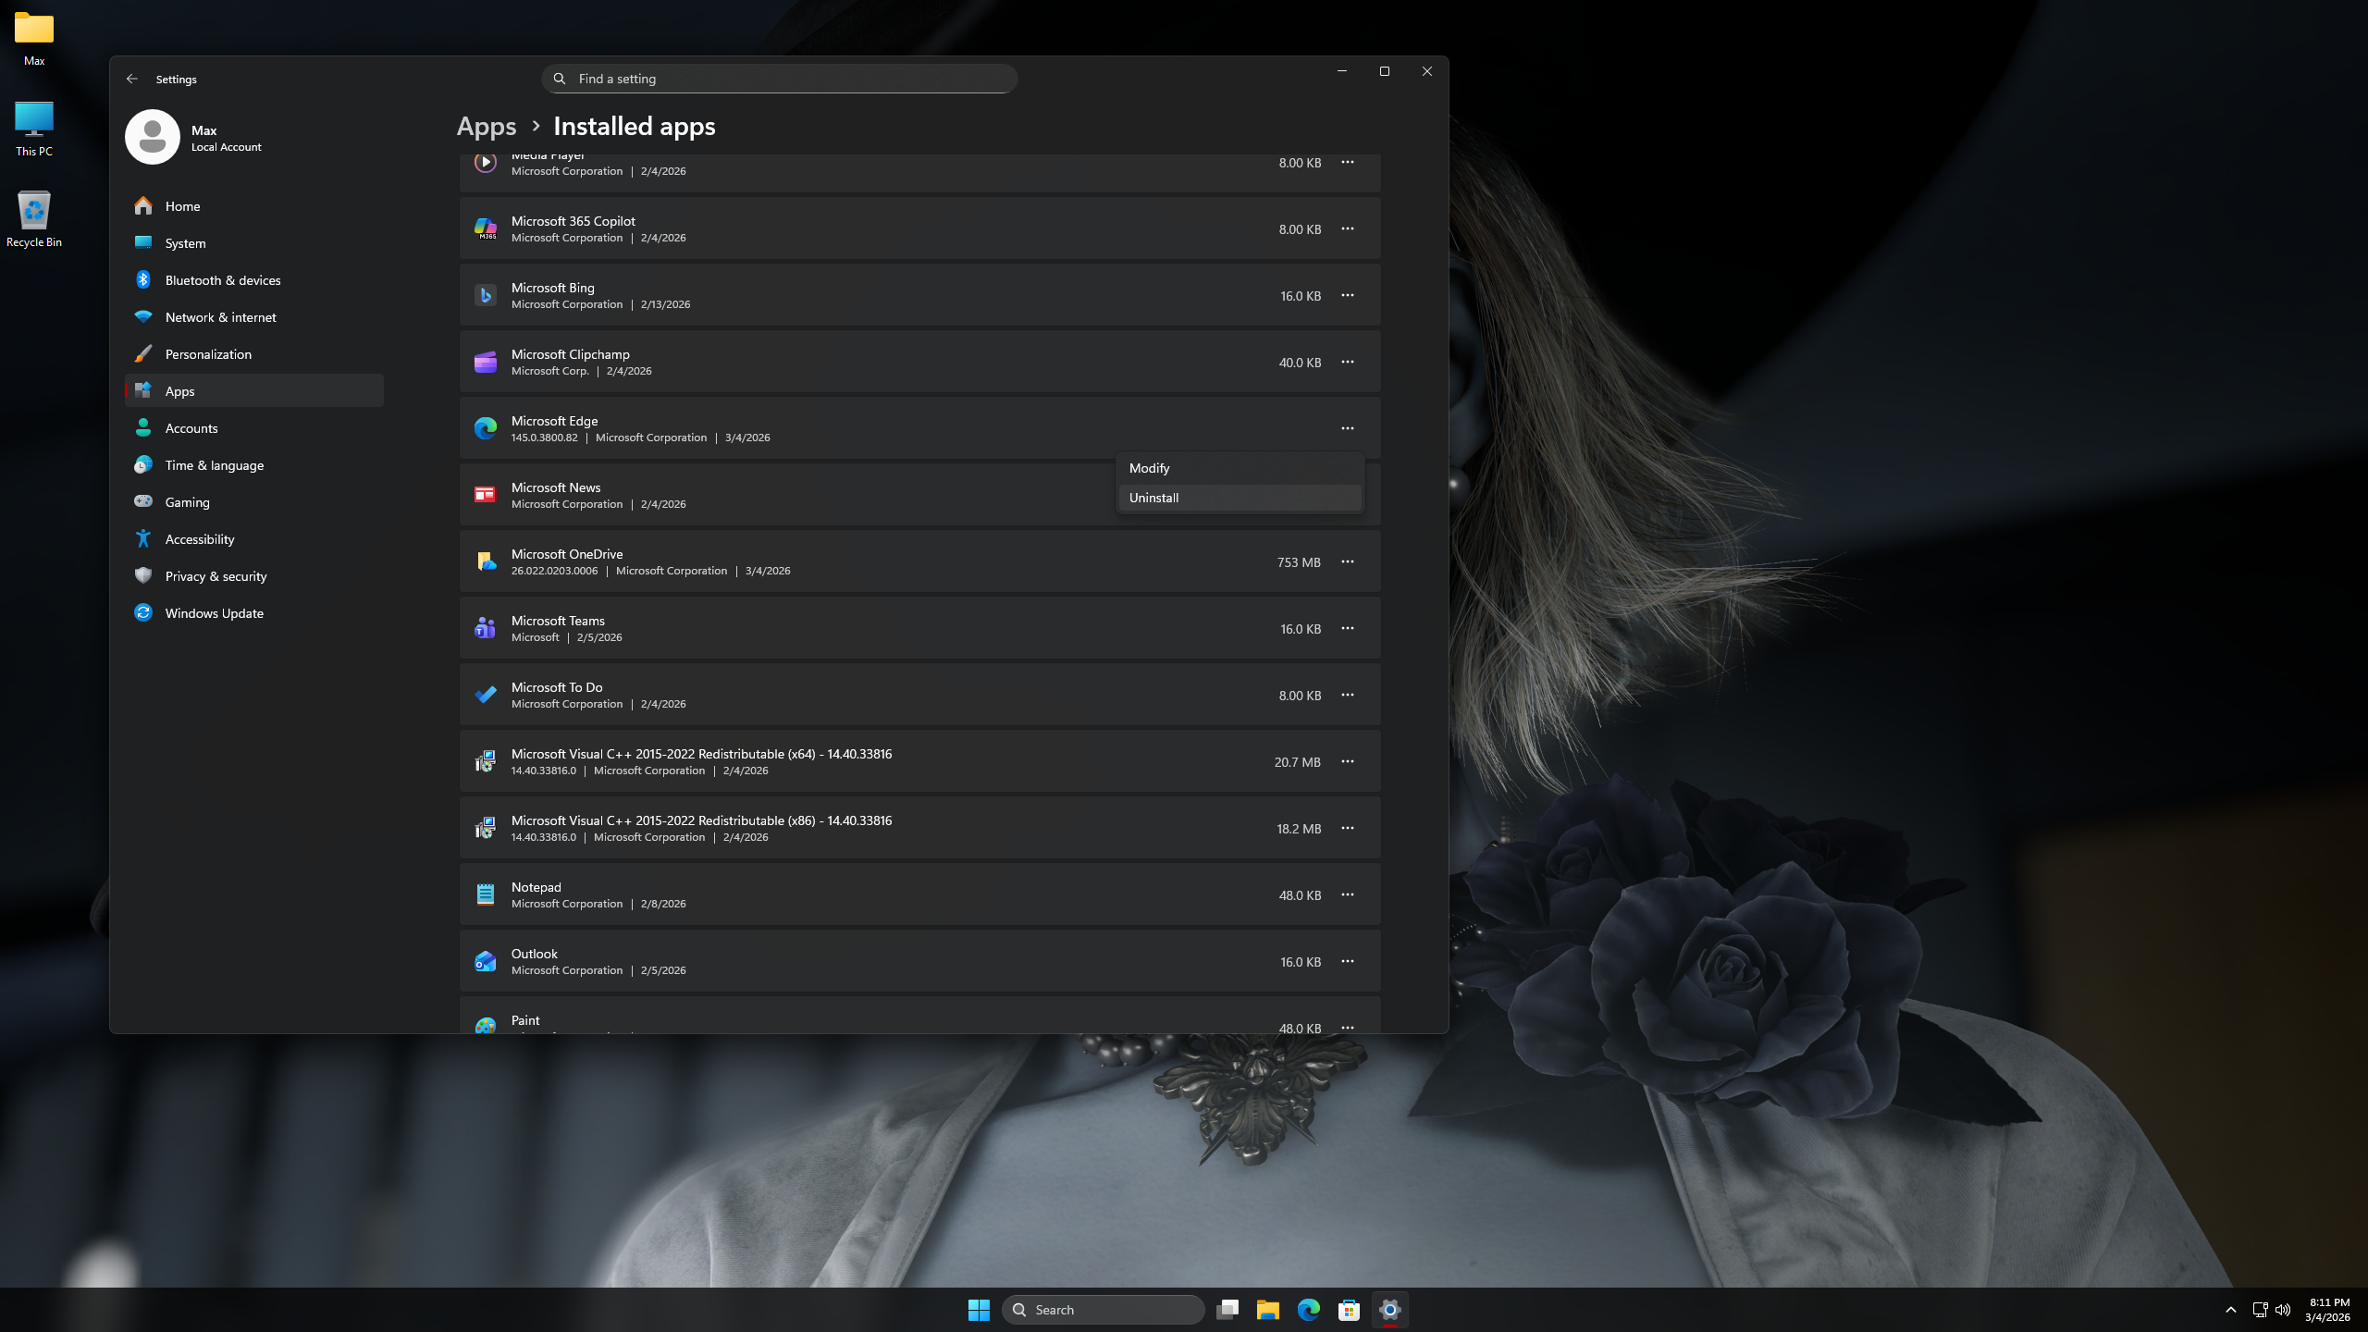The image size is (2368, 1332).
Task: Open more options for Microsoft Teams
Action: [x=1348, y=628]
